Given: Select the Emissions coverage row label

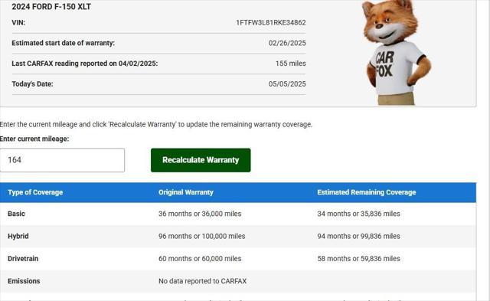Looking at the screenshot, I should (24, 281).
